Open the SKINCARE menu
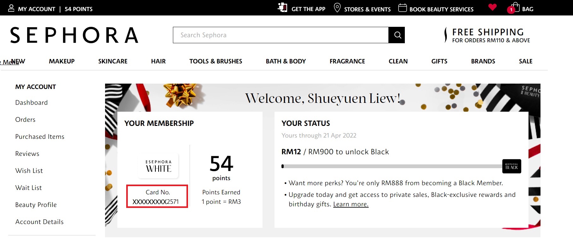This screenshot has height=242, width=573. 113,61
